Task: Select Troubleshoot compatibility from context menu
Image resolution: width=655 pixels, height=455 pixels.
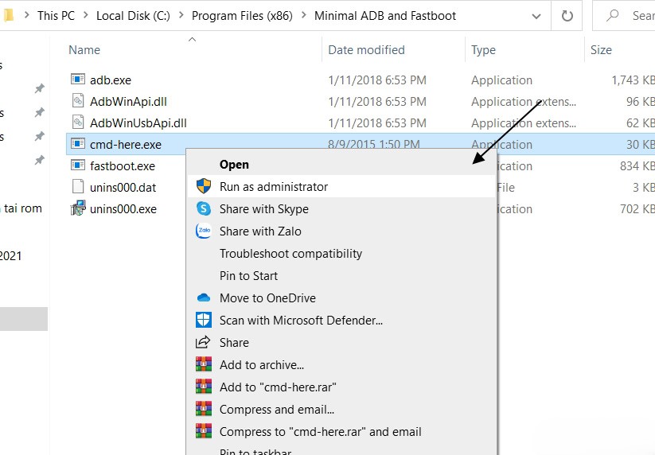Action: (x=290, y=254)
